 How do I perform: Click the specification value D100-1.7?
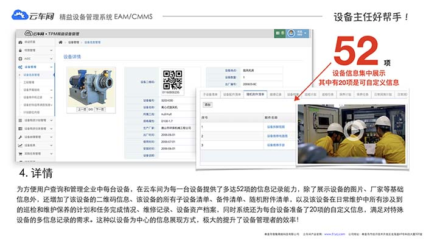pos(167,121)
